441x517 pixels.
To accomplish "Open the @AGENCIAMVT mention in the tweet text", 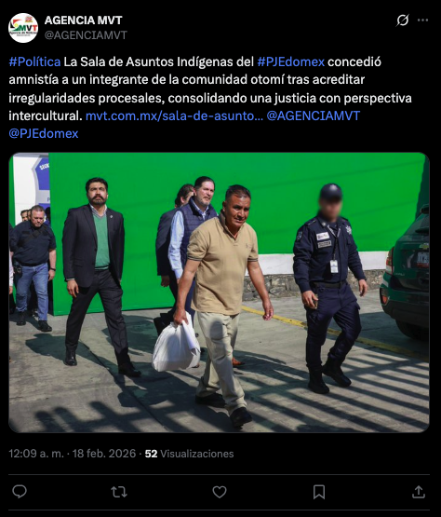I will click(314, 116).
